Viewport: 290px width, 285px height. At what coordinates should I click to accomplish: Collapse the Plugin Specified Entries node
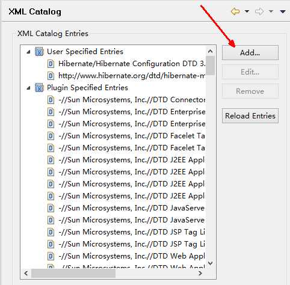28,88
